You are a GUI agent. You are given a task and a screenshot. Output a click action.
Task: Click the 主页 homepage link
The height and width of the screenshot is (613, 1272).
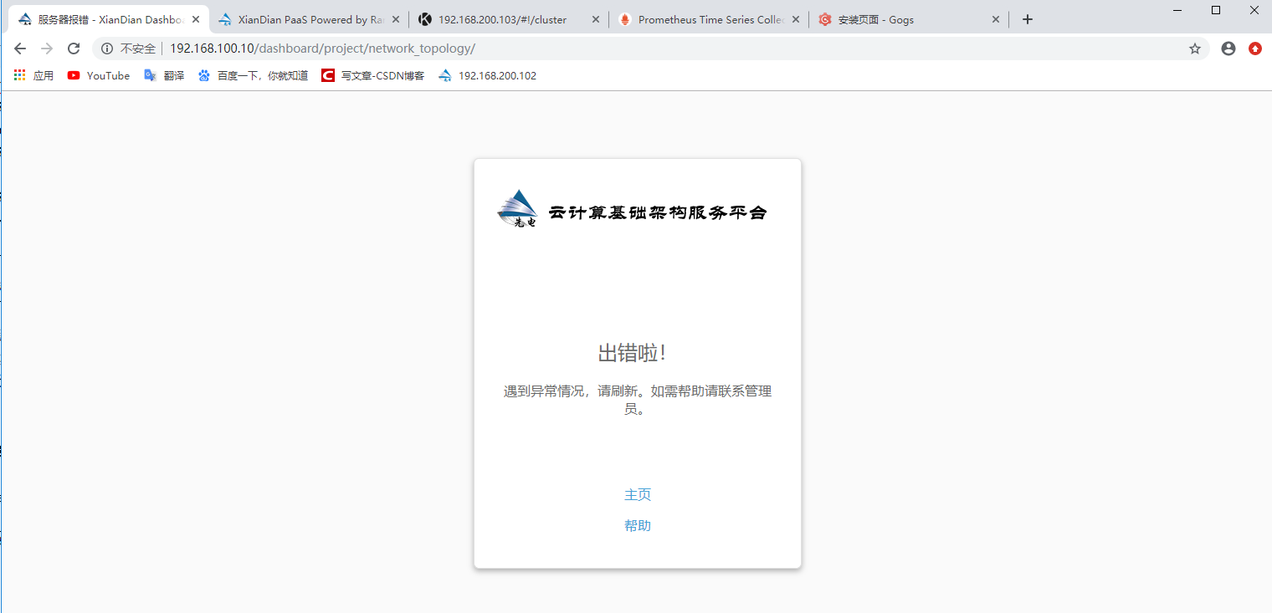pos(638,494)
